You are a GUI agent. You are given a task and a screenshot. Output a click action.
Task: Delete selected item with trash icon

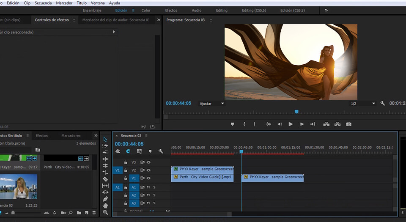(94, 213)
